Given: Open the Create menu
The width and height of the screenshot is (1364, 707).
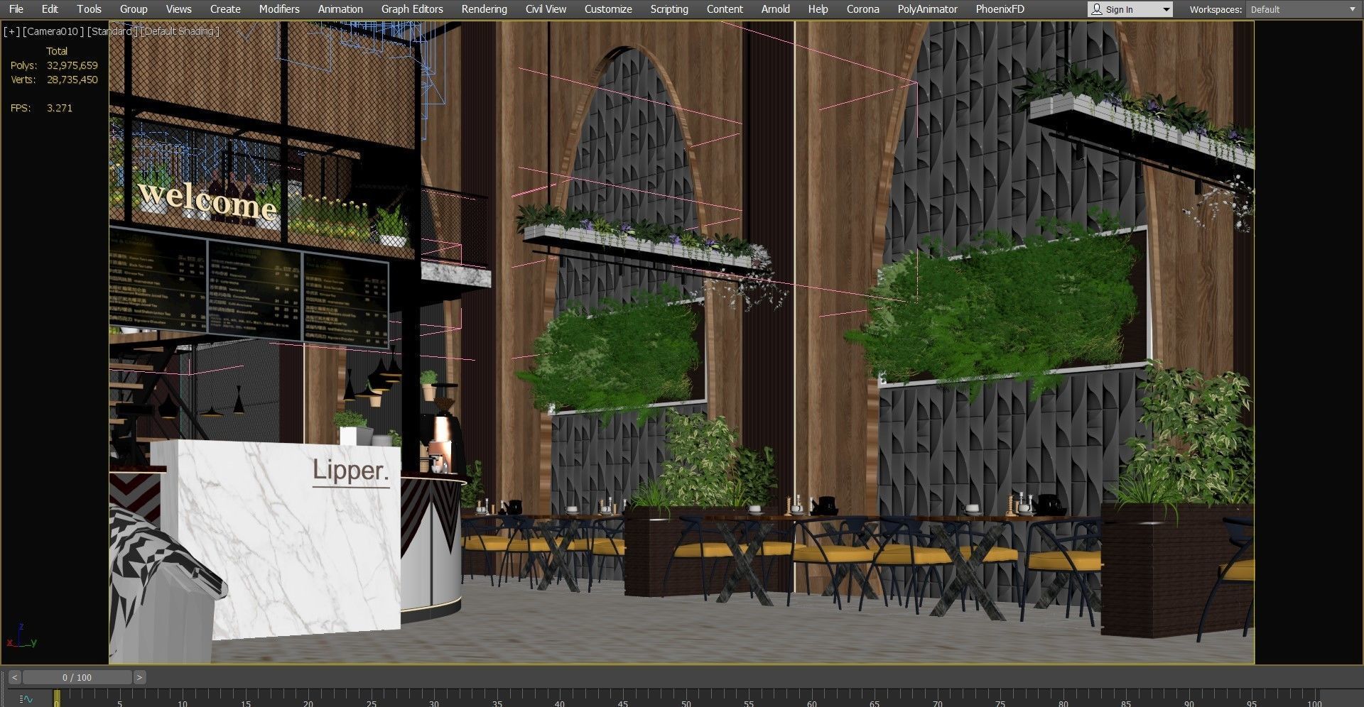Looking at the screenshot, I should point(225,9).
